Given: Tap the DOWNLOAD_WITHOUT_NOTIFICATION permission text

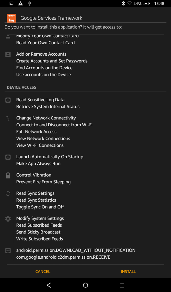Looking at the screenshot, I should coord(76,250).
